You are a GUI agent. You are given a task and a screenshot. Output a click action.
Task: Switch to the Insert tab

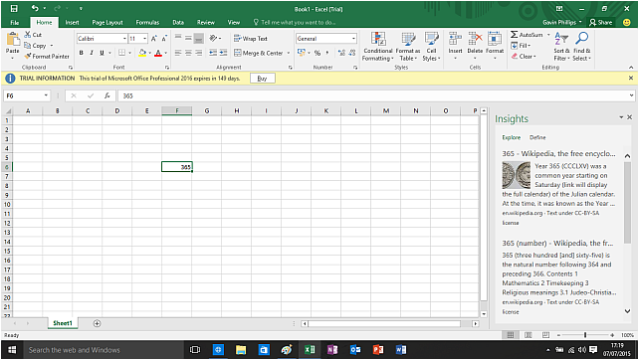click(x=72, y=22)
